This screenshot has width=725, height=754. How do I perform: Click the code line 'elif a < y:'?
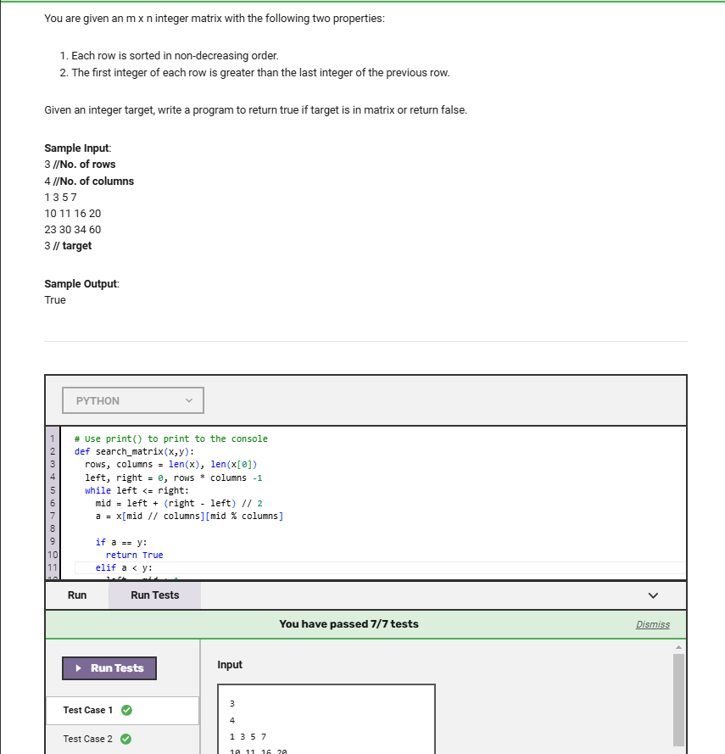[124, 568]
